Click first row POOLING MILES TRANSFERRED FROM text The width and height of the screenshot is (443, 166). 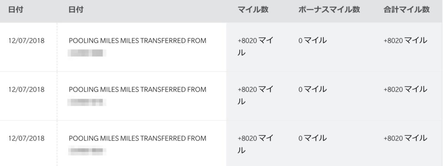[138, 41]
